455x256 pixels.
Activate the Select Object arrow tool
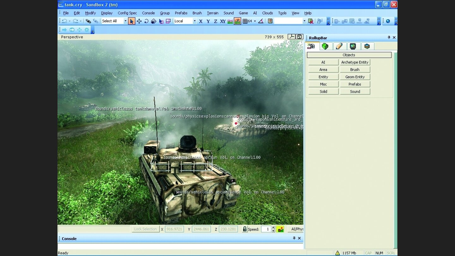131,21
